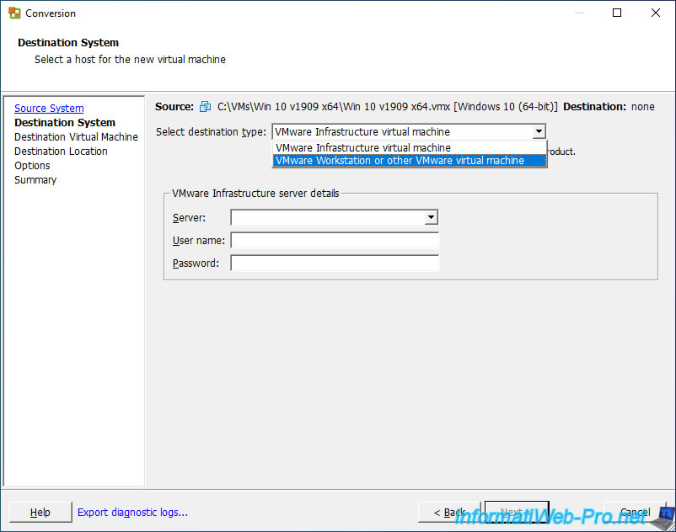Viewport: 676px width, 532px height.
Task: Select the Destination Location wizard step
Action: tap(61, 151)
